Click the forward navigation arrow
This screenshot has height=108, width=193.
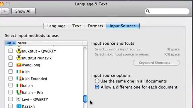tap(5, 11)
